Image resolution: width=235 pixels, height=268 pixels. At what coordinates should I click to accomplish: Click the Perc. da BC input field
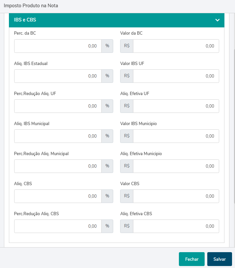58,46
